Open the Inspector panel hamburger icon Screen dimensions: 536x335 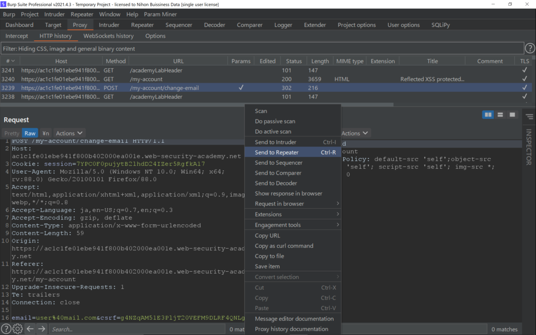coord(529,117)
